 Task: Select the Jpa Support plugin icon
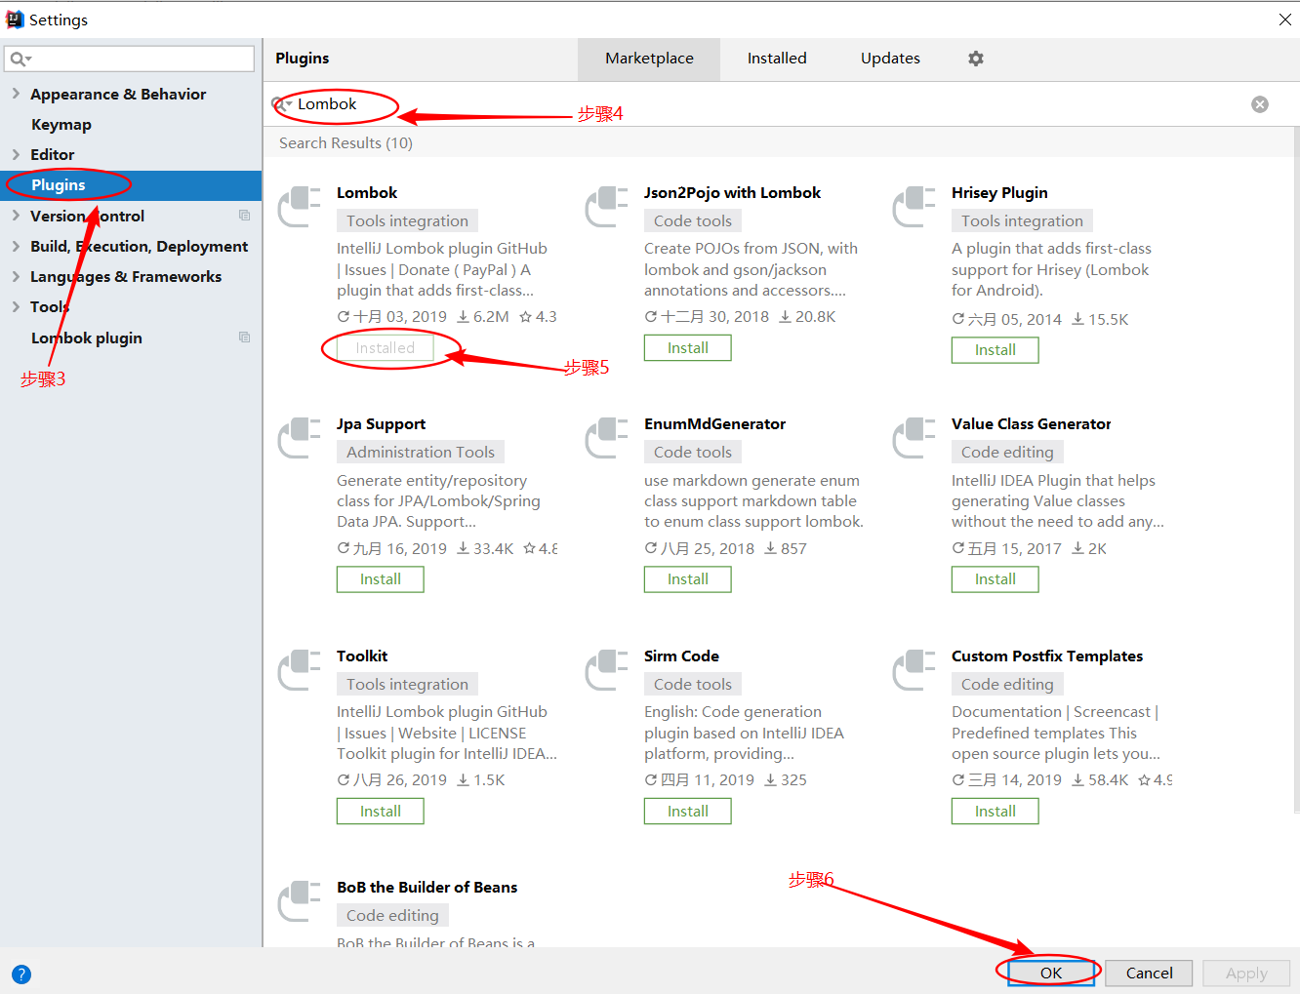point(300,438)
